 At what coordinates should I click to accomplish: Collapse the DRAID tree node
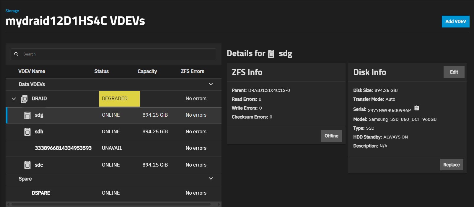(x=14, y=99)
